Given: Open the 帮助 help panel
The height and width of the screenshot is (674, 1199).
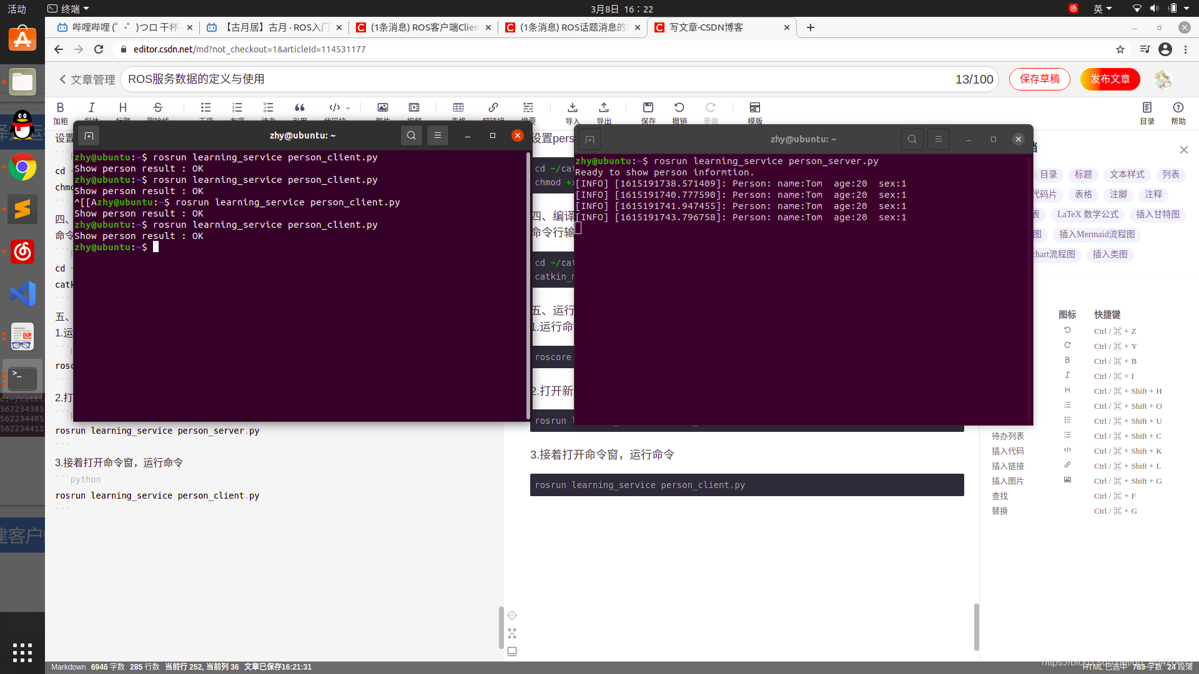Looking at the screenshot, I should click(x=1178, y=113).
